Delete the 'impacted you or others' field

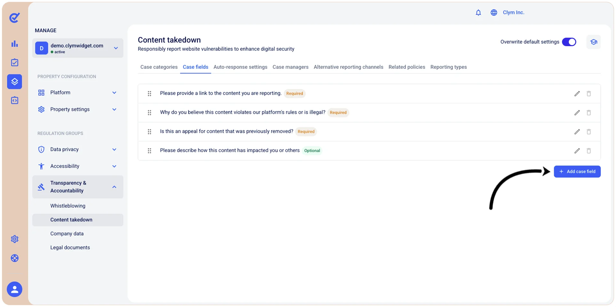click(x=588, y=150)
